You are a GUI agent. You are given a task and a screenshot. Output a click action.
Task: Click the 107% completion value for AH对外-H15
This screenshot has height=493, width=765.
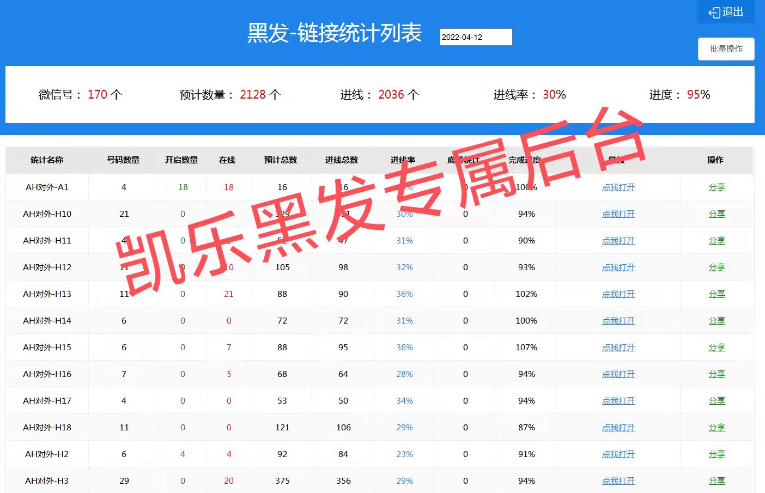pyautogui.click(x=526, y=348)
